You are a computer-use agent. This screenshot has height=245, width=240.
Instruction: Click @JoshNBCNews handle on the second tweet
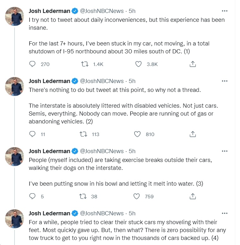(102, 81)
